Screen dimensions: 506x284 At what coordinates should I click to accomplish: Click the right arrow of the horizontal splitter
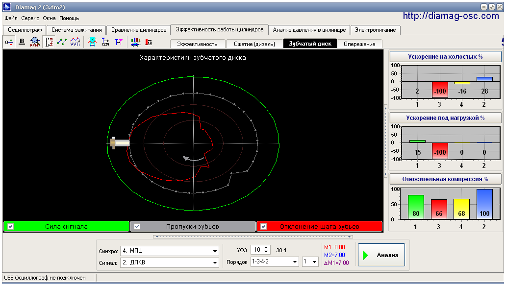(x=349, y=237)
